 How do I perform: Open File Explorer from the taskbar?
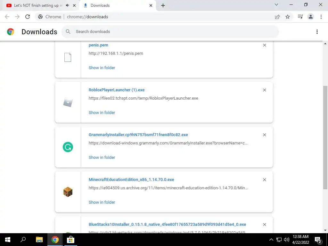pos(39,240)
